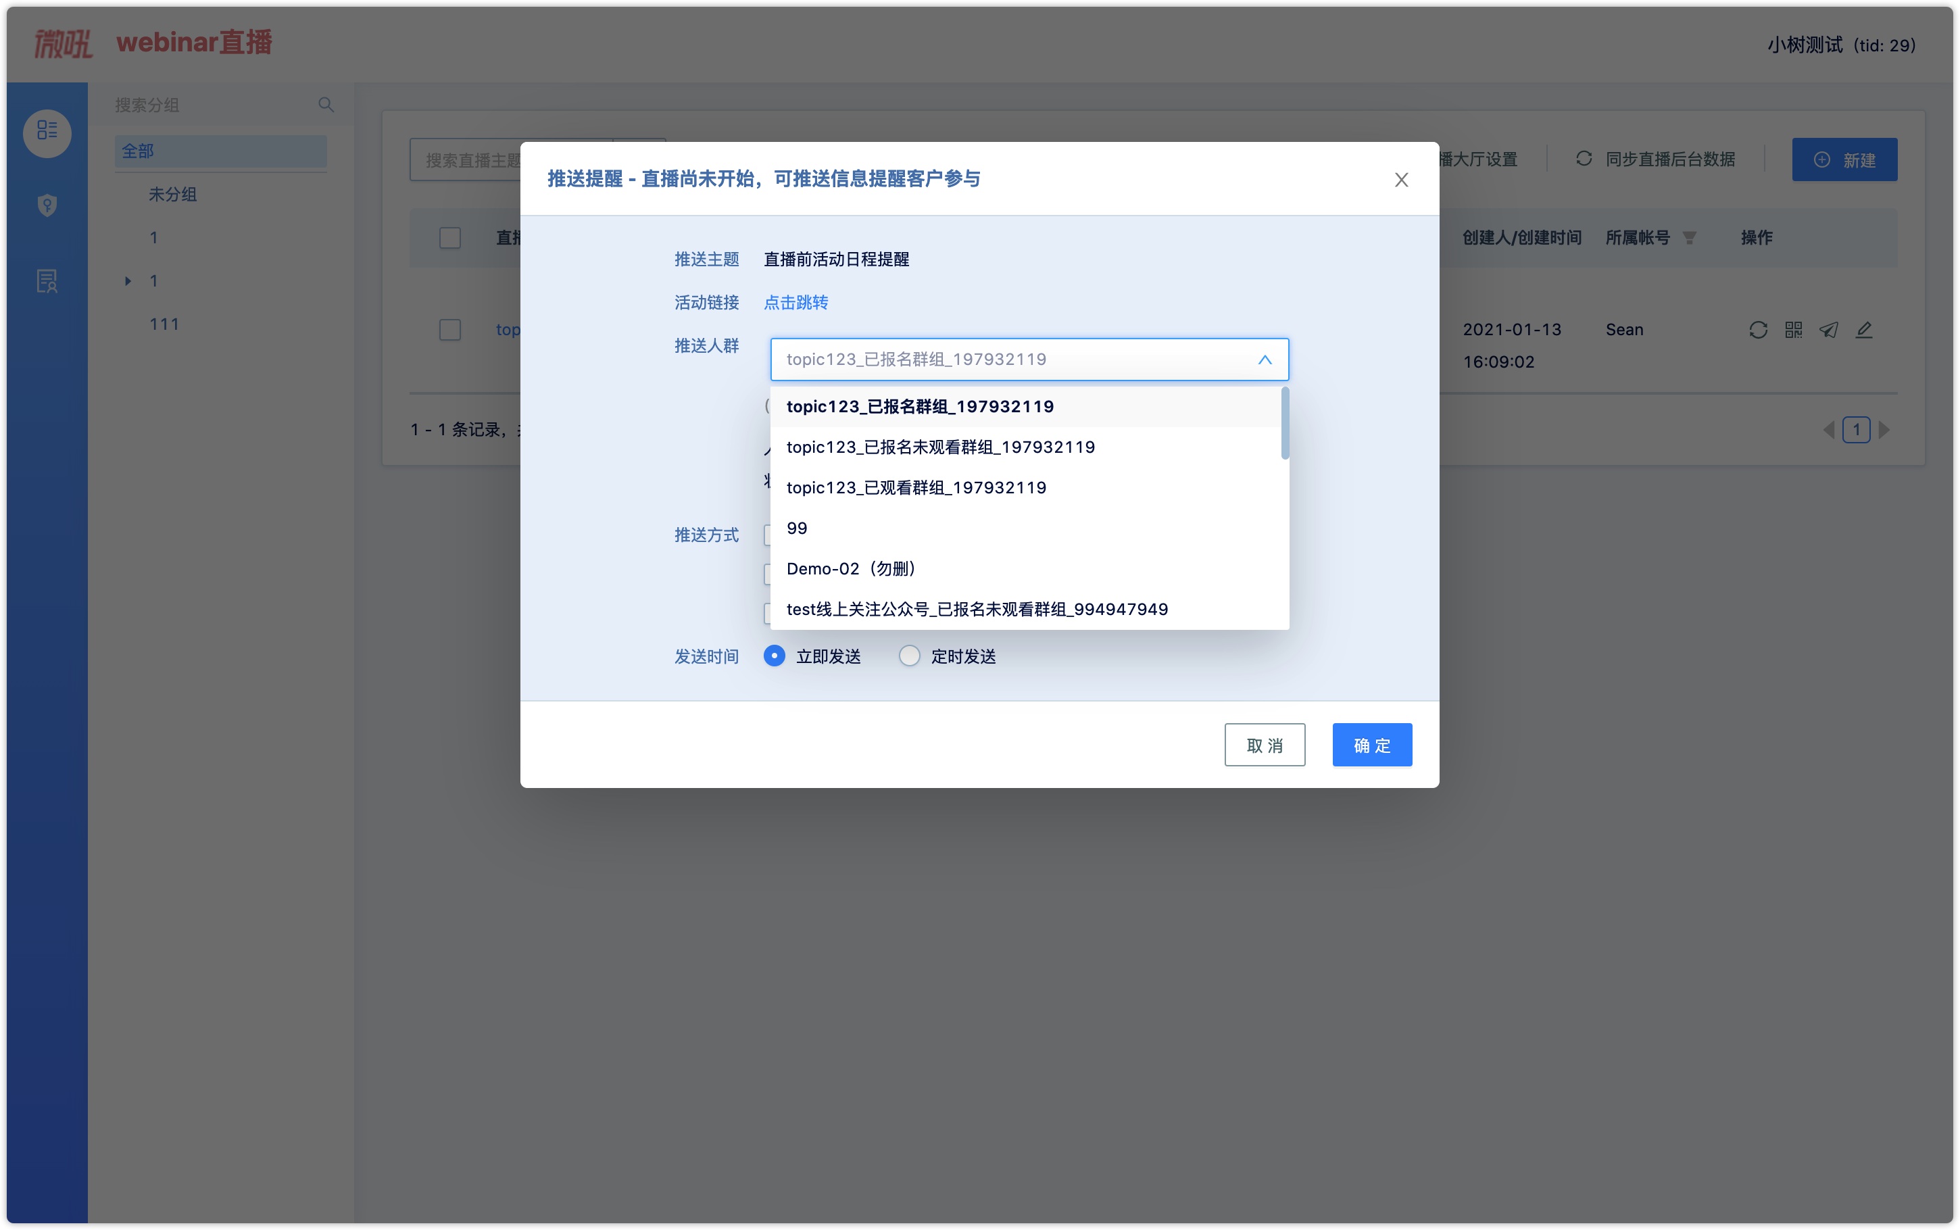This screenshot has width=1960, height=1230.
Task: Collapse the 推送人群 dropdown arrow
Action: coord(1265,360)
